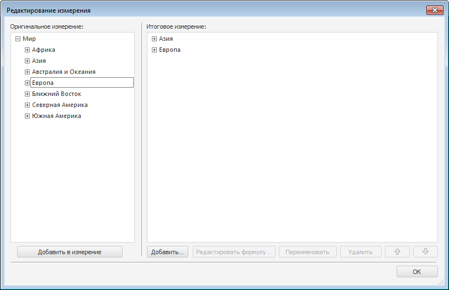The image size is (449, 290).
Task: Select Азия in the resulting dimension list
Action: point(166,39)
